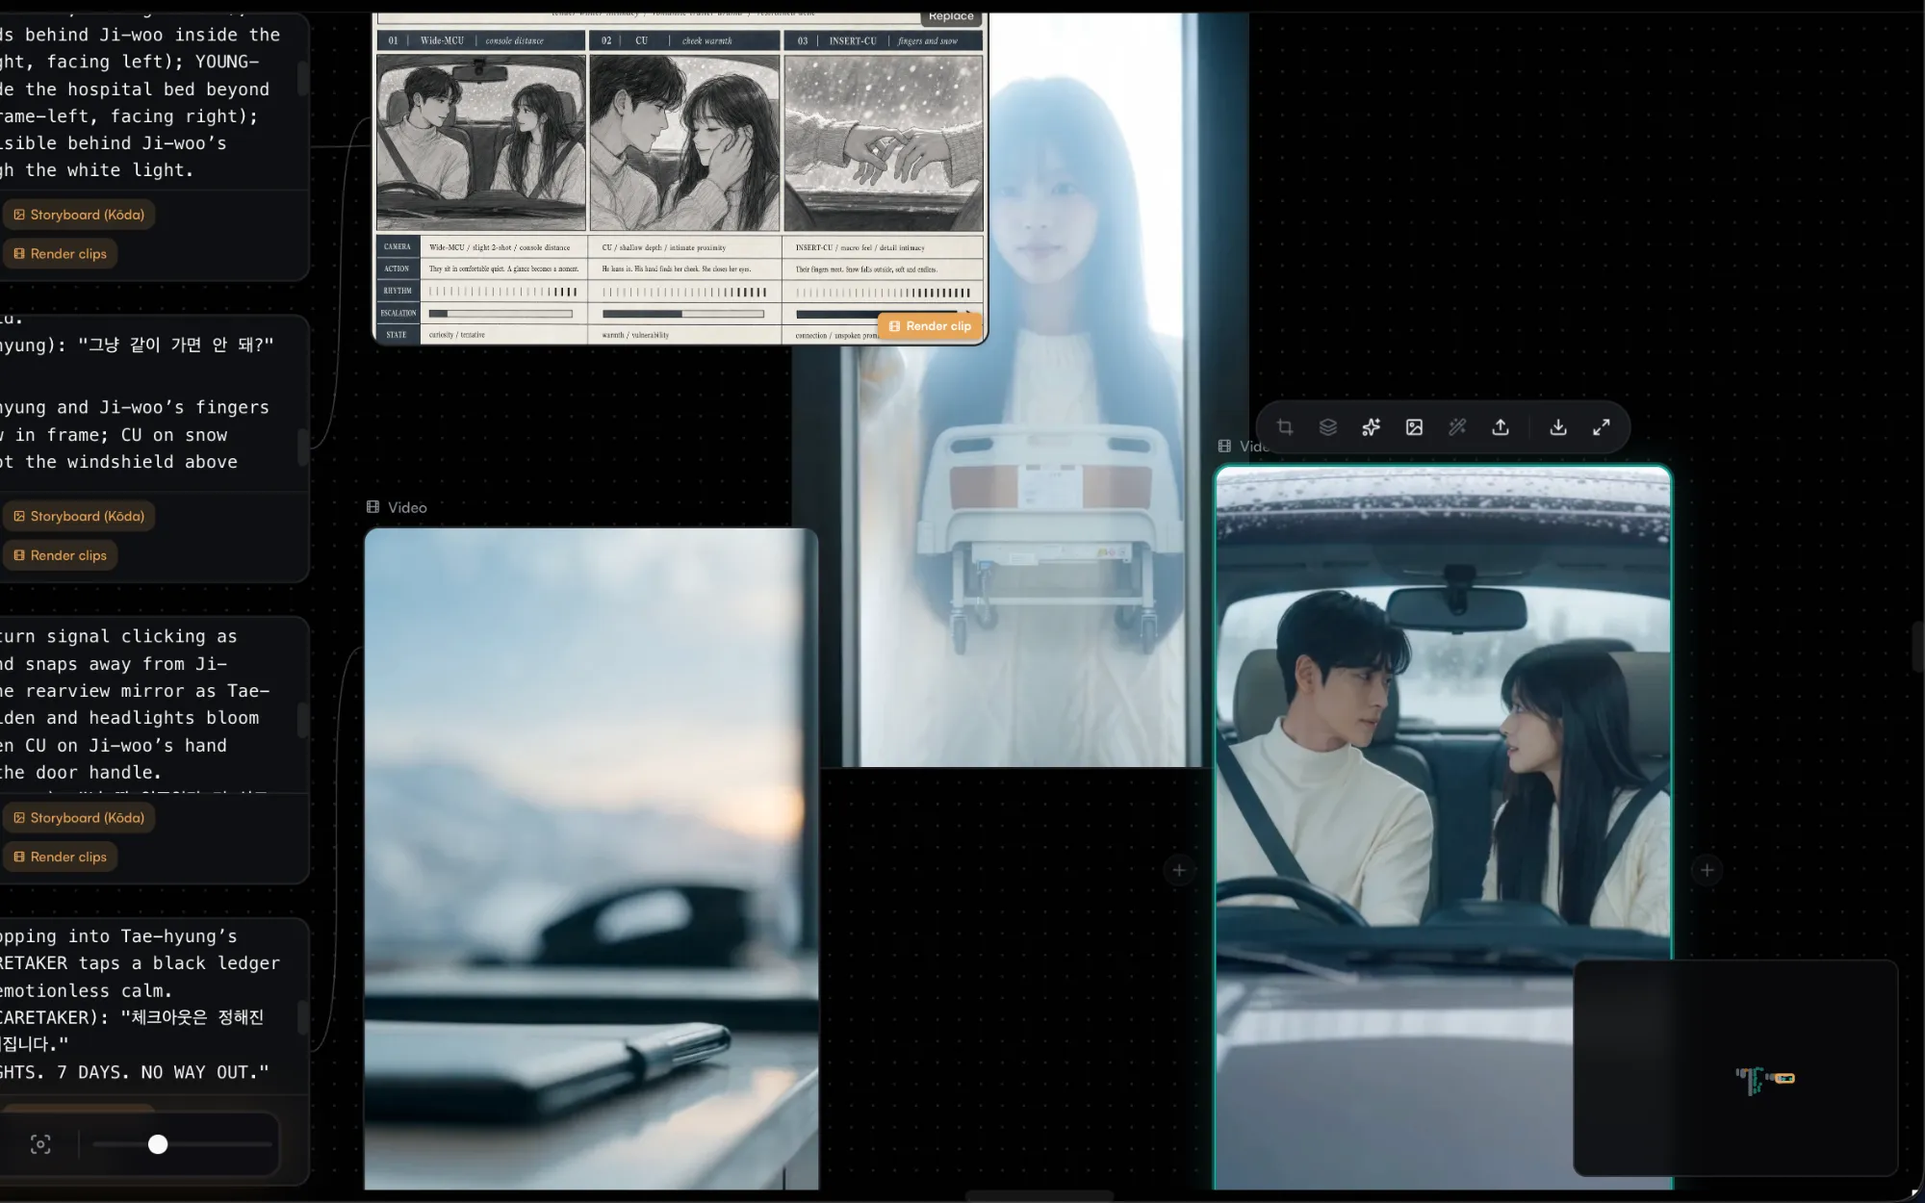Click the scrollbar in the door handle card
Image resolution: width=1925 pixels, height=1203 pixels.
[x=302, y=720]
